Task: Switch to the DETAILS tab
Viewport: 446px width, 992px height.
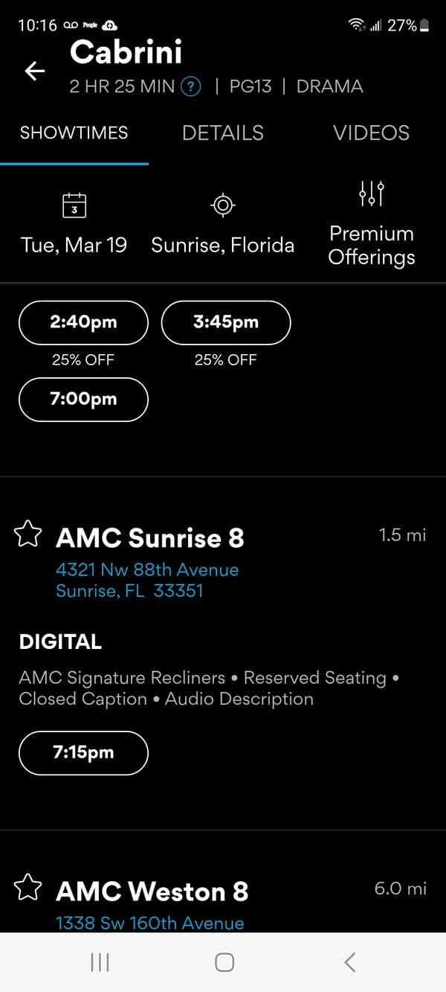Action: (223, 133)
